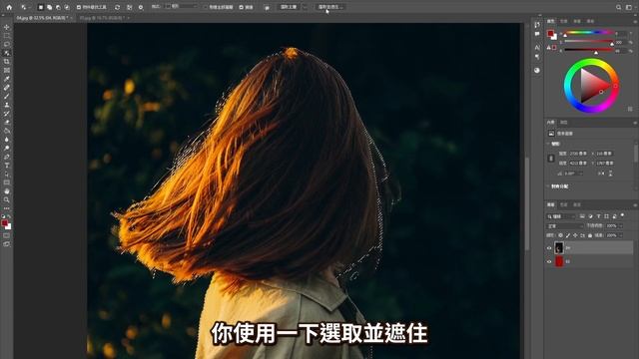The image size is (639, 359).
Task: Open the layer filter kind dropdown
Action: click(x=561, y=216)
